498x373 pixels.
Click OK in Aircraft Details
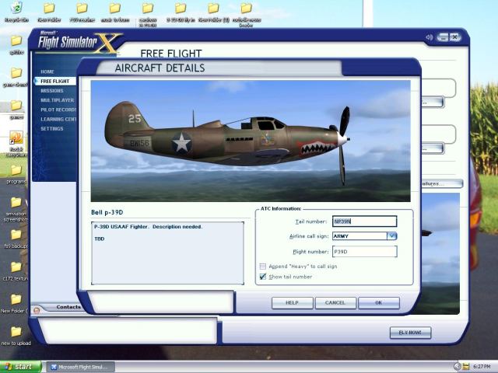pos(379,303)
